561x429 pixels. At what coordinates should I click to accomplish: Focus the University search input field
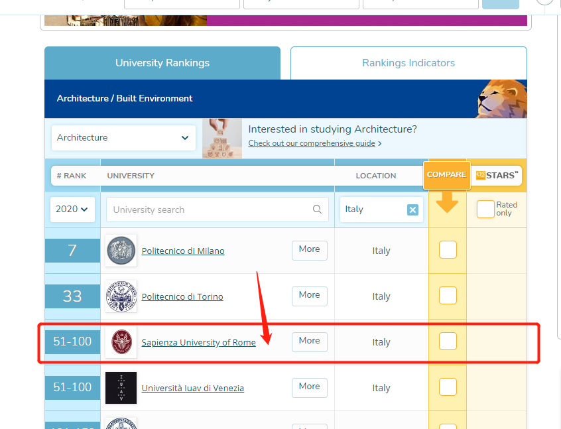coord(209,210)
